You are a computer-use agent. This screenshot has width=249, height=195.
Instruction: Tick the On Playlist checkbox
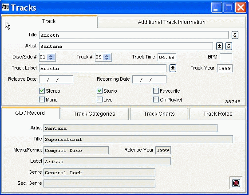156,100
